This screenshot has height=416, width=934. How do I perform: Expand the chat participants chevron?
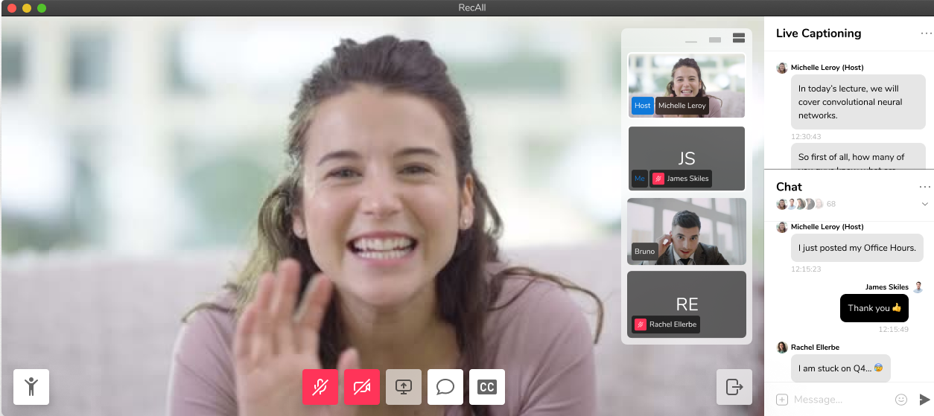[x=925, y=204]
